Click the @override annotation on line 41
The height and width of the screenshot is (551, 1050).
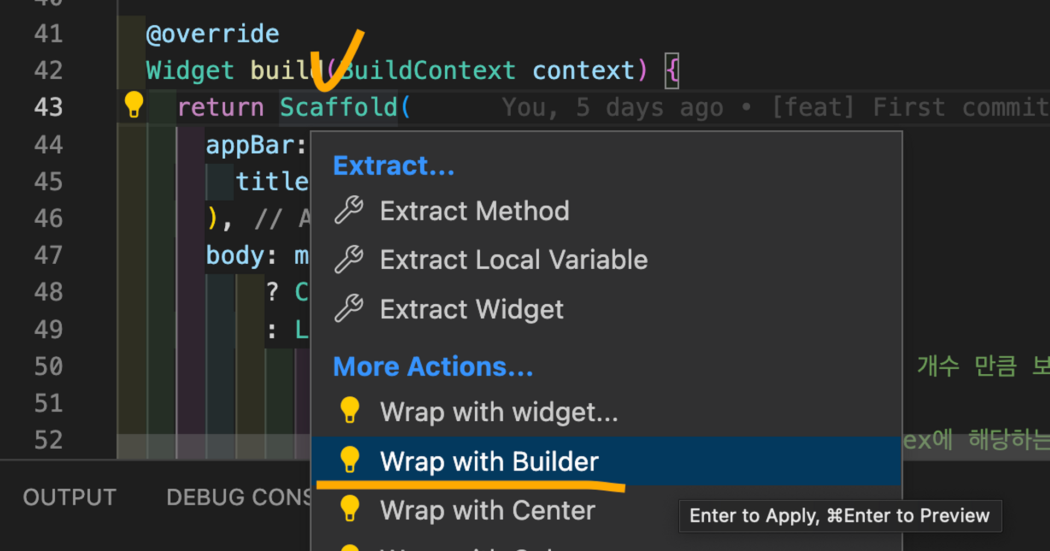tap(213, 34)
